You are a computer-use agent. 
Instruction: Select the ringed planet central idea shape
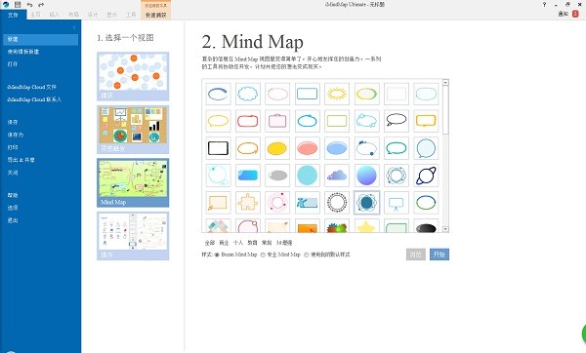tap(426, 176)
